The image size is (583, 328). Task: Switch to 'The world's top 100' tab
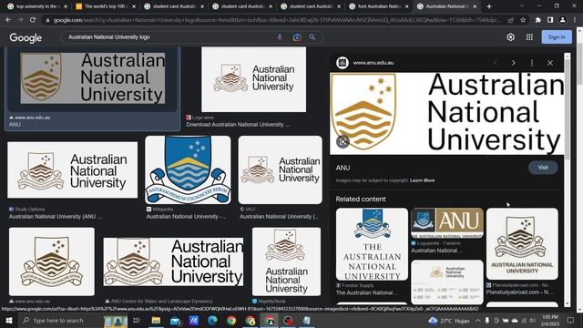pyautogui.click(x=105, y=6)
